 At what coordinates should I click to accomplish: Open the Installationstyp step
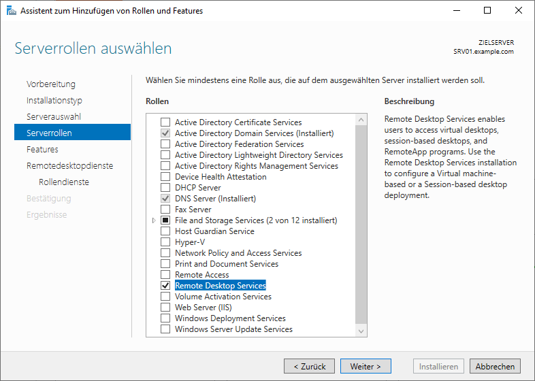pos(54,100)
